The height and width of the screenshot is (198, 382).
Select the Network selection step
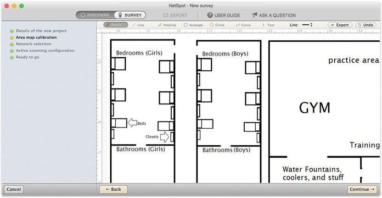[x=34, y=44]
